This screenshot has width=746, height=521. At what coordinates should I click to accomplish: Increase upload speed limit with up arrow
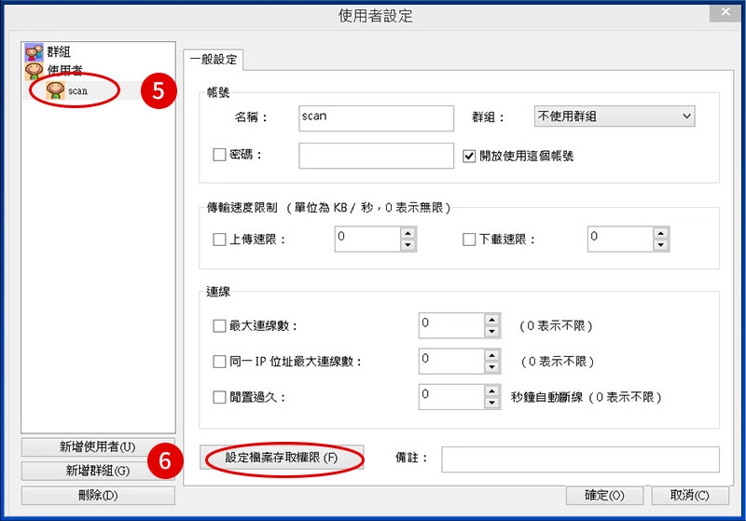coord(408,233)
